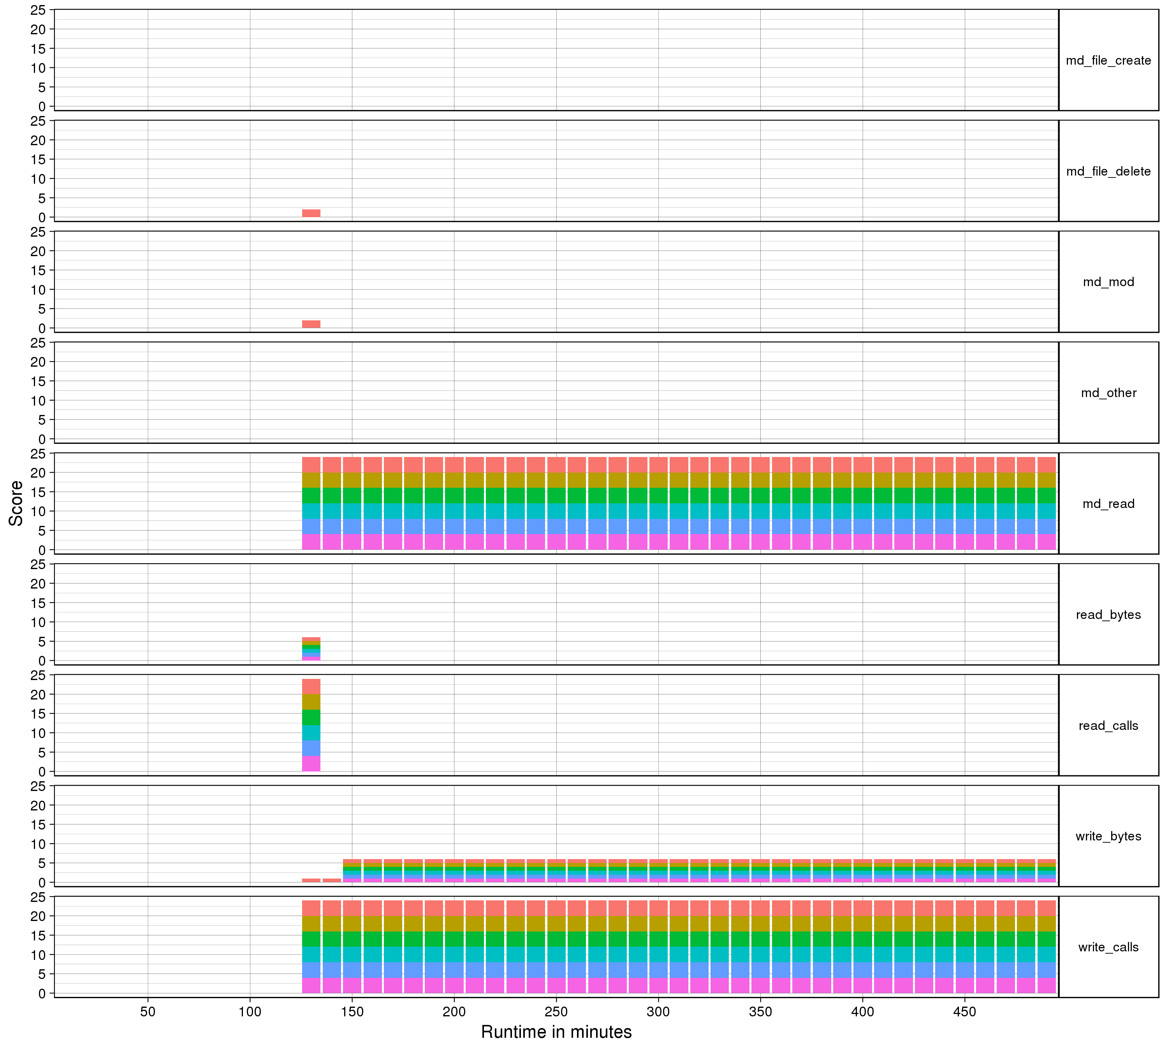
Task: Click the Runtime in minutes axis title
Action: [556, 1032]
